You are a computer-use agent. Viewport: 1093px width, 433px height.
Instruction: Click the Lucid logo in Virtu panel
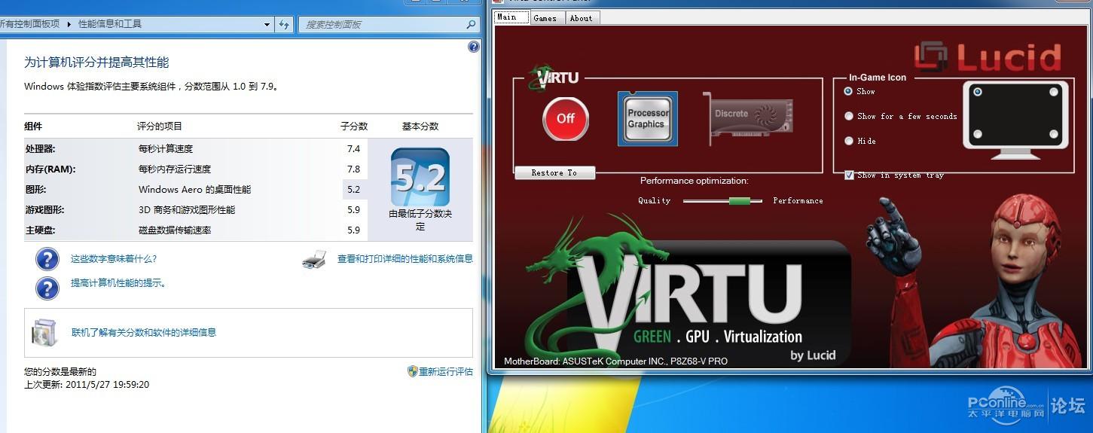988,57
